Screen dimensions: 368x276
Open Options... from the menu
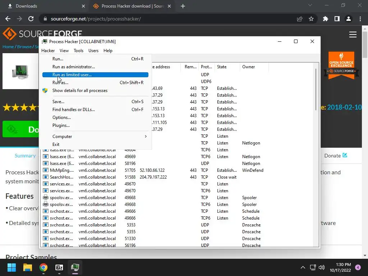[x=95, y=118]
